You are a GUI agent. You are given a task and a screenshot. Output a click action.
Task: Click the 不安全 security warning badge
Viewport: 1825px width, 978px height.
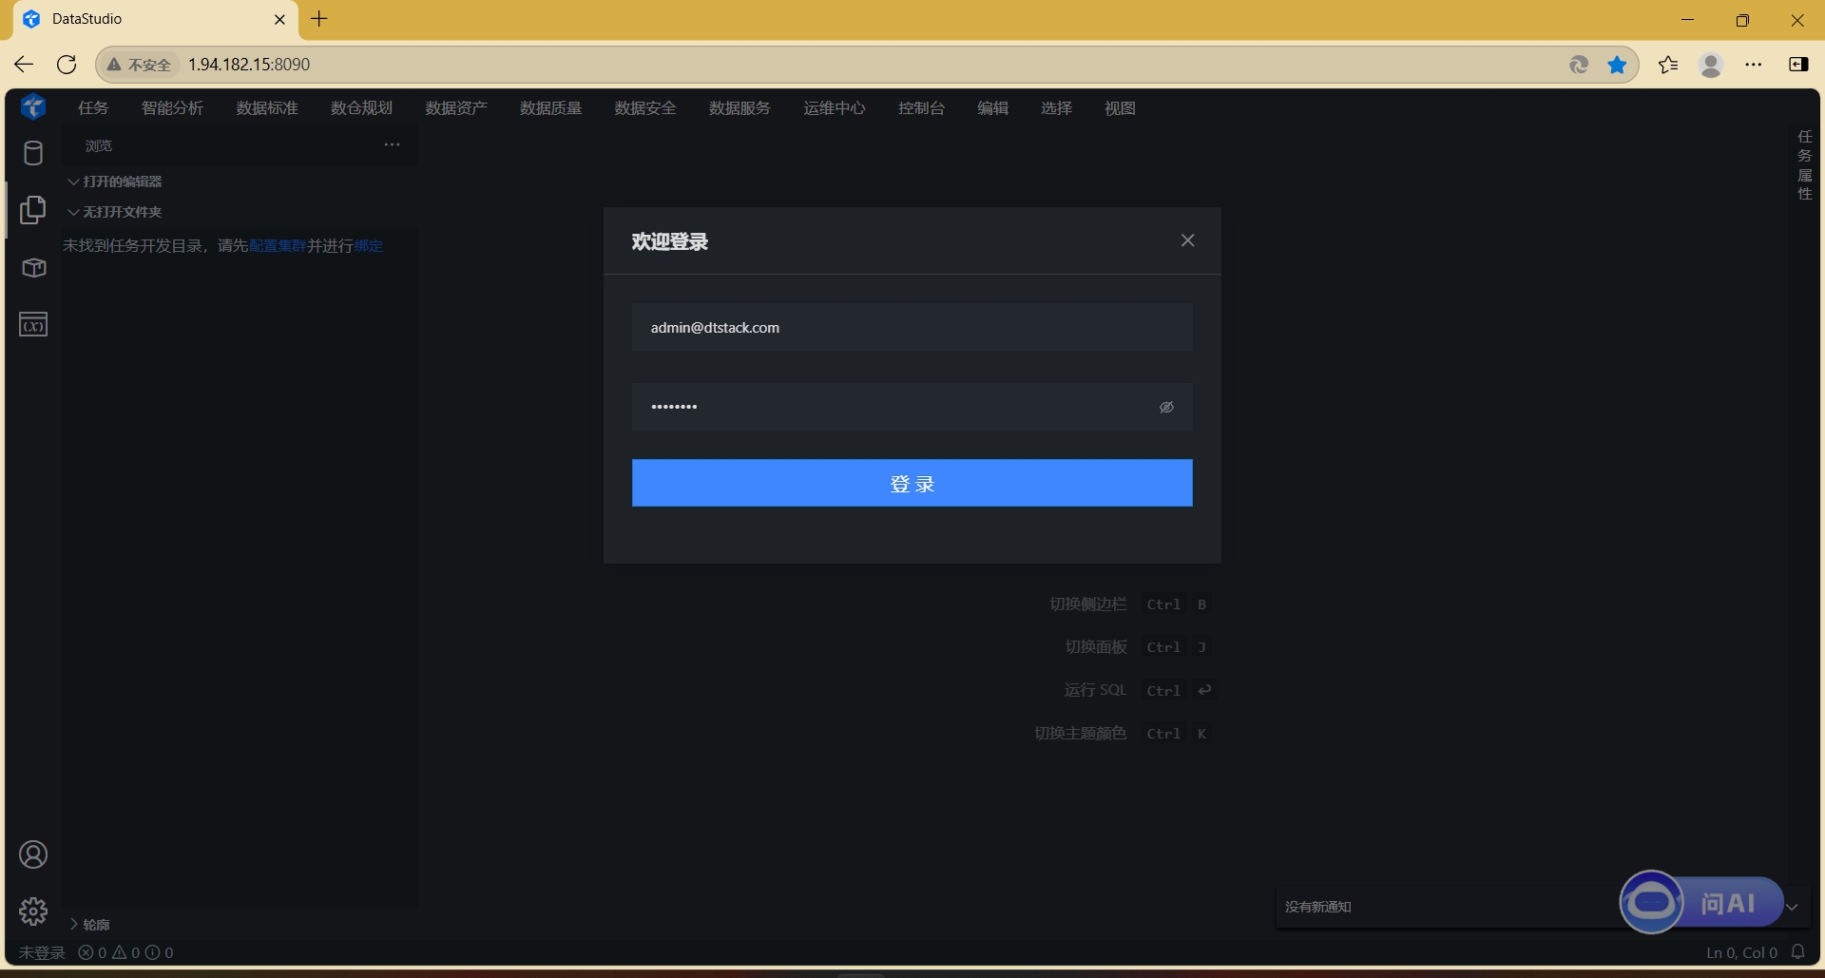139,65
